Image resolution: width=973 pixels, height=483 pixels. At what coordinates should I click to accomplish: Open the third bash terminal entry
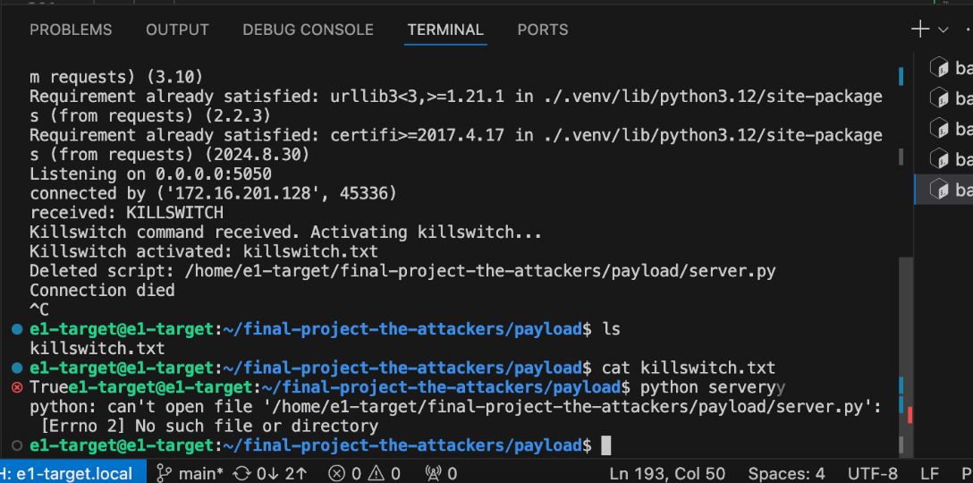[951, 129]
